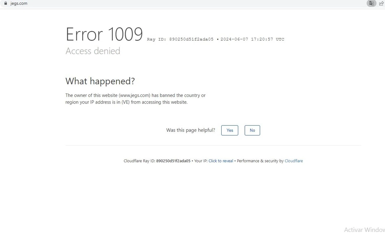Open the Cloudflare link in footer
The image size is (385, 234).
coord(294,161)
